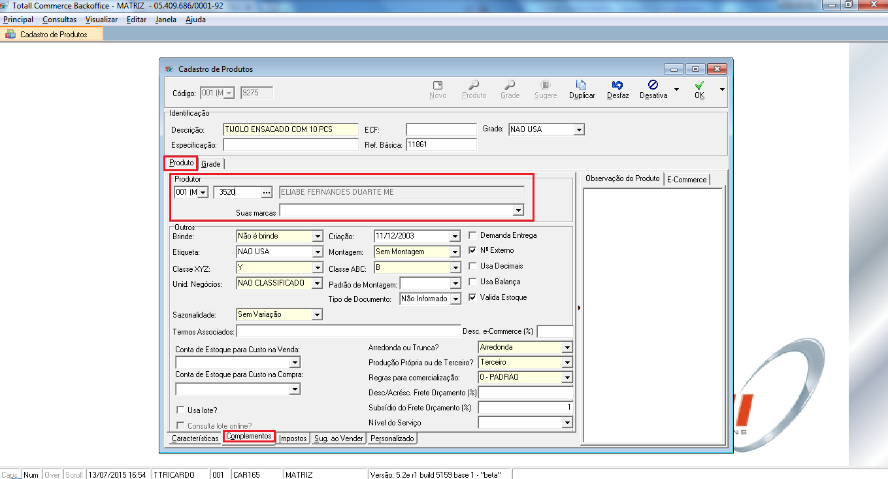
Task: Click the CAR165 status bar entry
Action: (257, 475)
